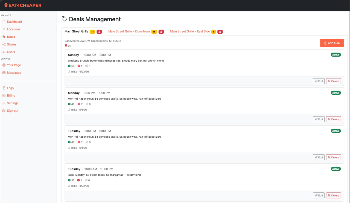The height and width of the screenshot is (203, 350).
Task: Click the Users people icon in sidebar
Action: [x=4, y=52]
